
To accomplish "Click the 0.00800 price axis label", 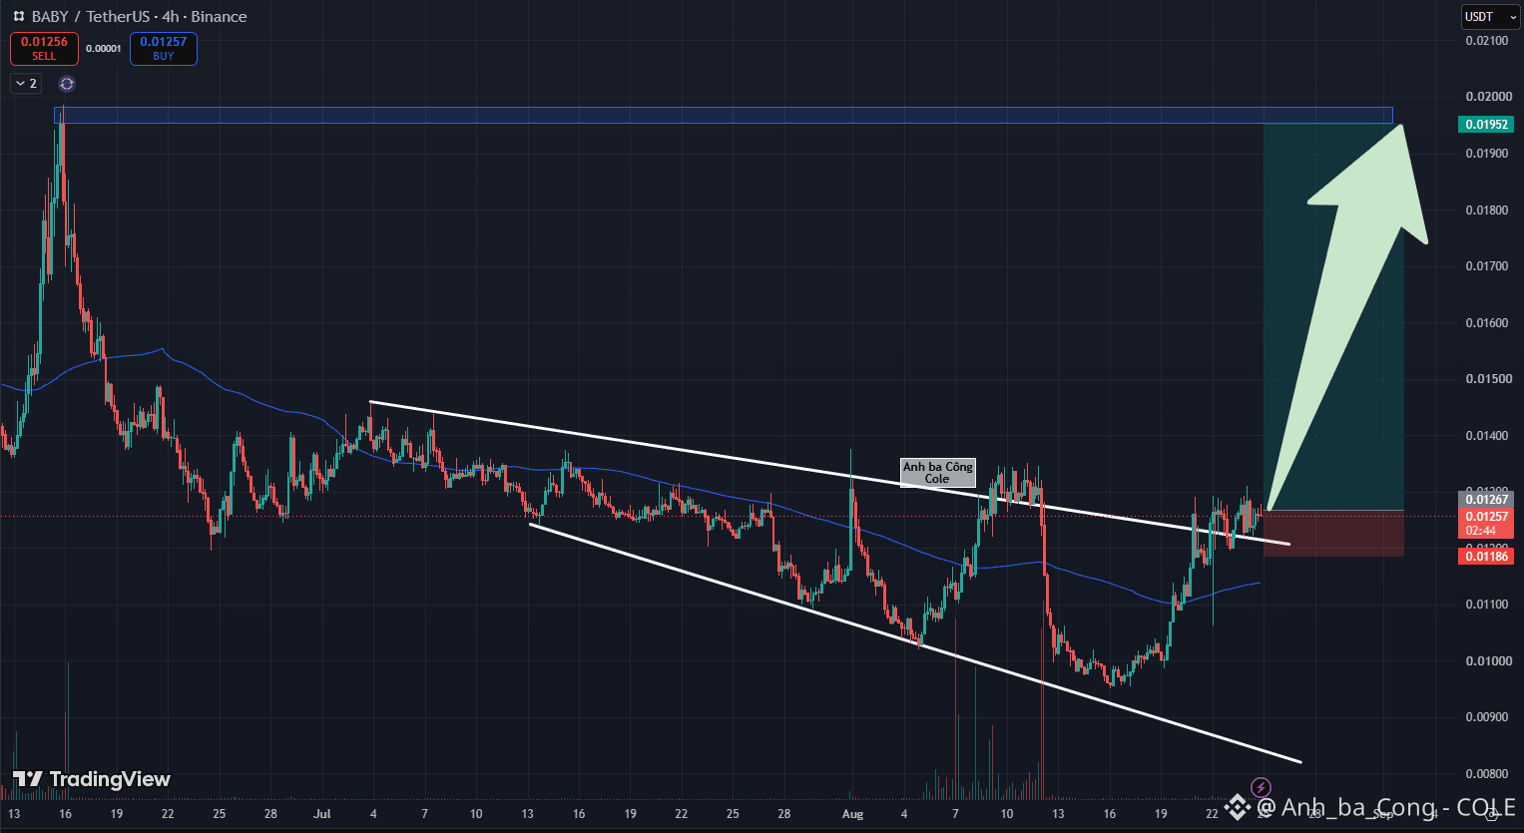I will pos(1486,774).
